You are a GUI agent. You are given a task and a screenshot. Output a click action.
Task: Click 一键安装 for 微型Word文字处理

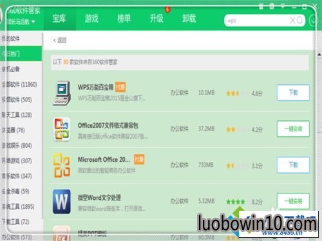[293, 201]
